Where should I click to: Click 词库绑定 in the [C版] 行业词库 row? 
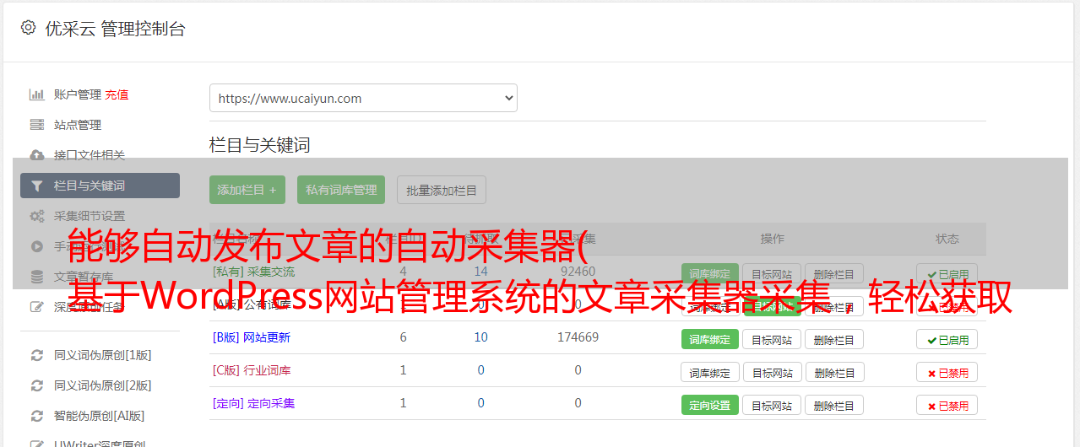710,372
